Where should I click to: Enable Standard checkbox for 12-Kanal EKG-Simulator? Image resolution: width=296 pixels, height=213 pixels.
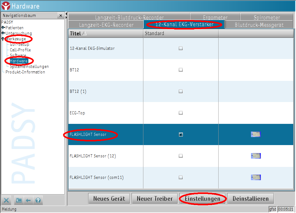[181, 48]
